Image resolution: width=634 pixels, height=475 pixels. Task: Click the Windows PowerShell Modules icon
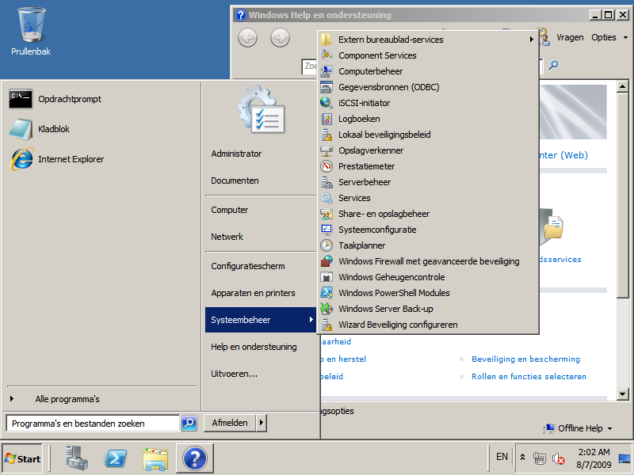(327, 293)
